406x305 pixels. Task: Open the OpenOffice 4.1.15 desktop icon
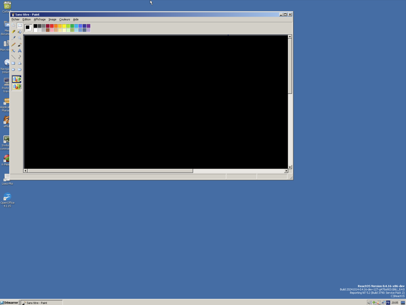point(7,200)
